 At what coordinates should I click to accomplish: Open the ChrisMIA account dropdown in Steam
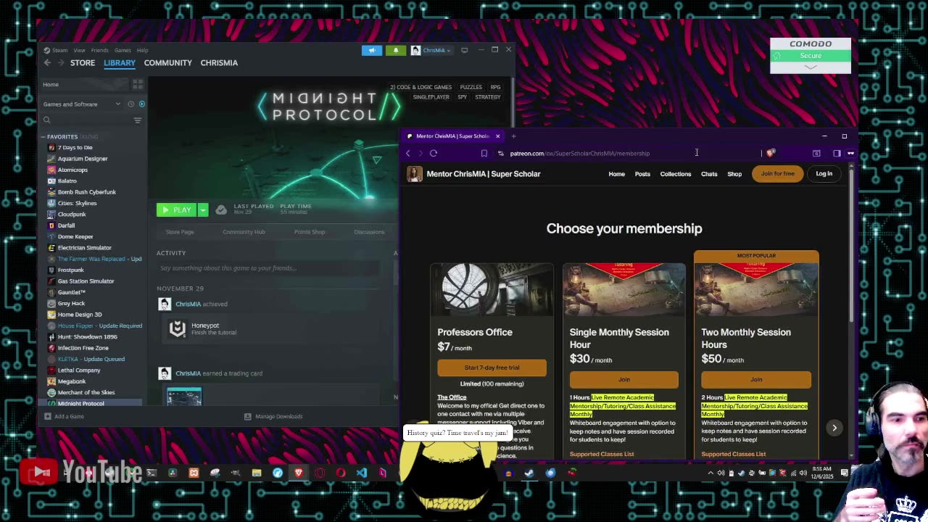431,50
